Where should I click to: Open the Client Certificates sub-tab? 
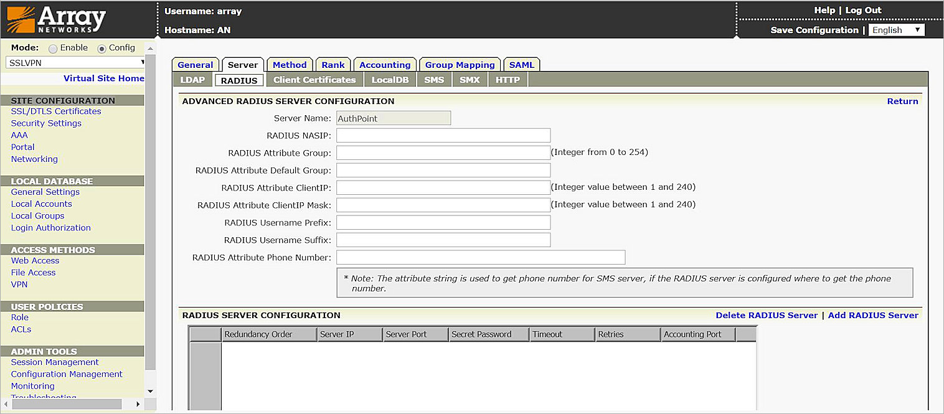pos(314,79)
